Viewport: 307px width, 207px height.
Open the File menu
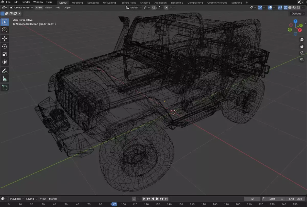tap(8, 2)
